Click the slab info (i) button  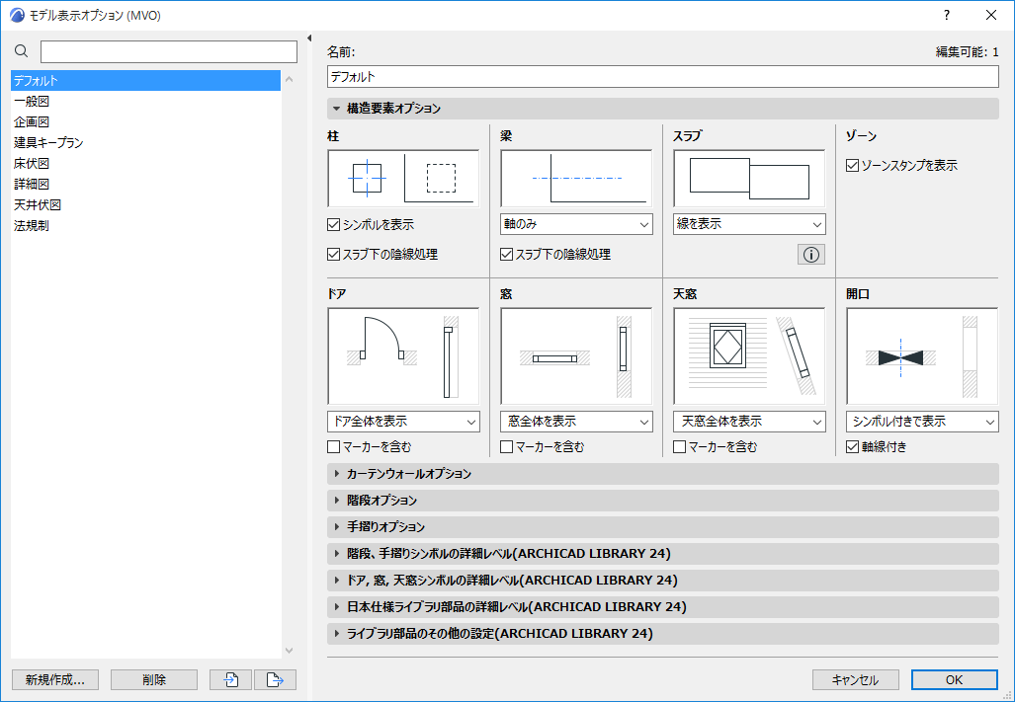pos(809,254)
